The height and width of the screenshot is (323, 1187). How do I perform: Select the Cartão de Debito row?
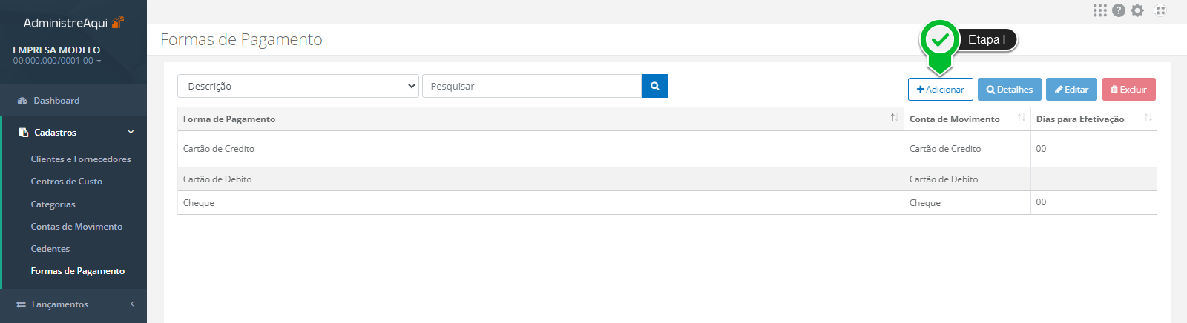coord(667,179)
